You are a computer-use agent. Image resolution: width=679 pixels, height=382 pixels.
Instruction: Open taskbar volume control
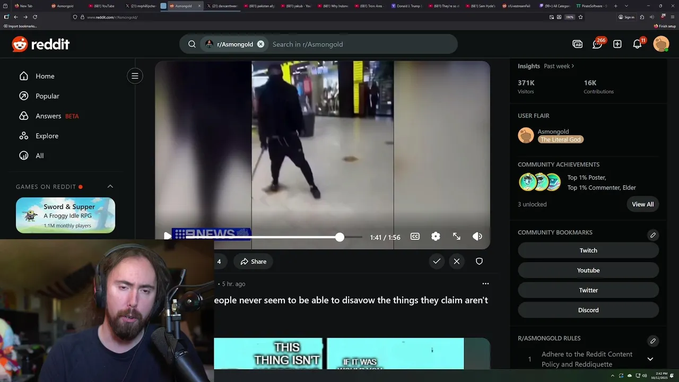tap(644, 376)
